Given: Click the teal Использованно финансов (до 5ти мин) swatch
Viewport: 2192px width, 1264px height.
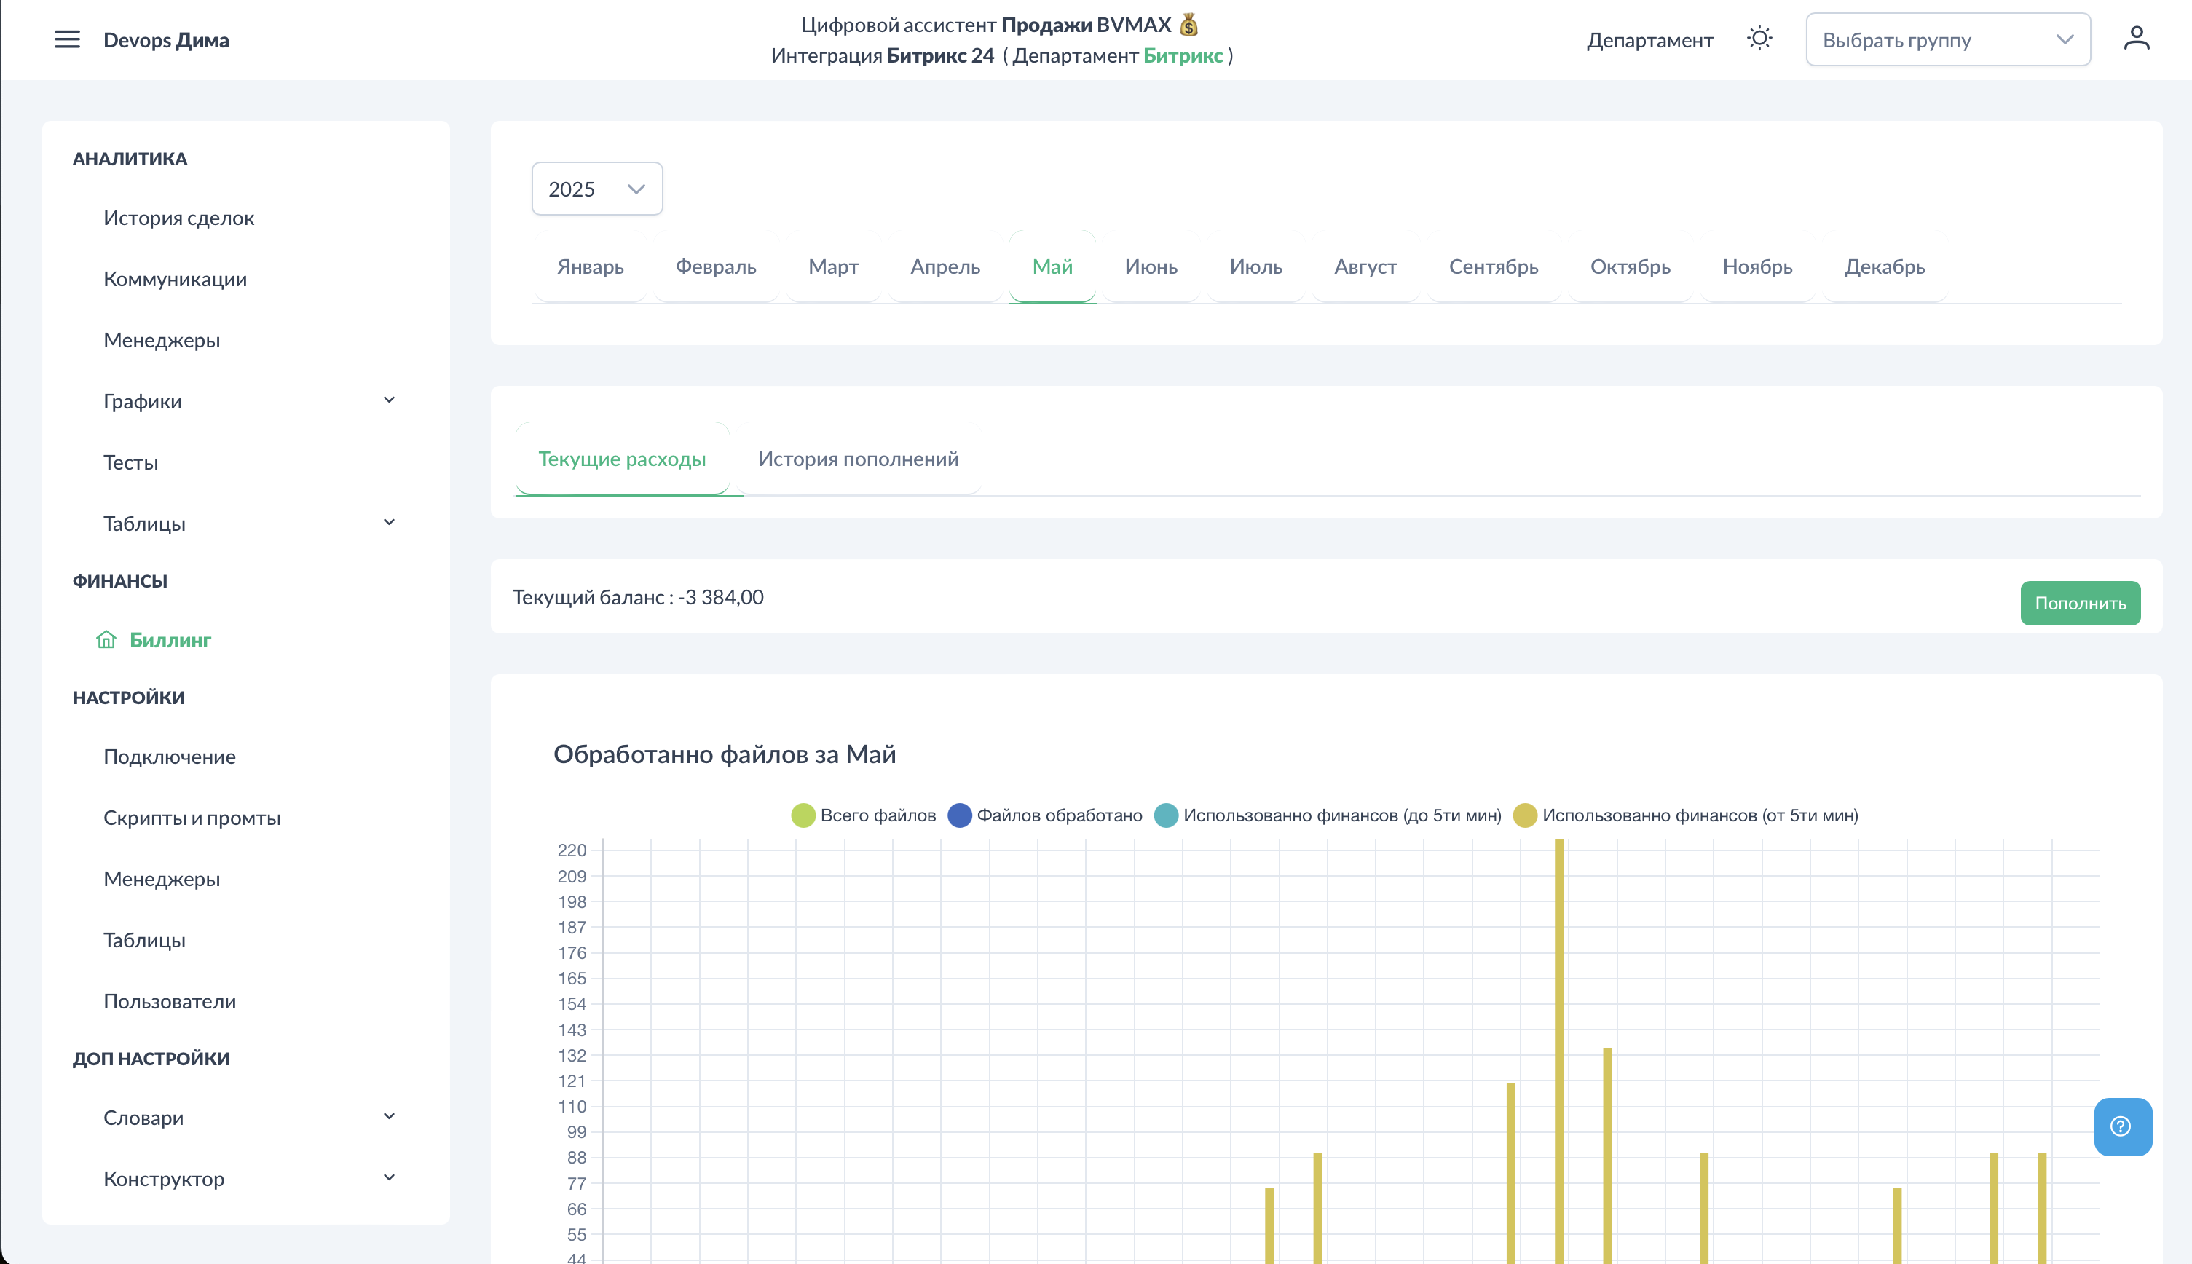Looking at the screenshot, I should [x=1166, y=815].
